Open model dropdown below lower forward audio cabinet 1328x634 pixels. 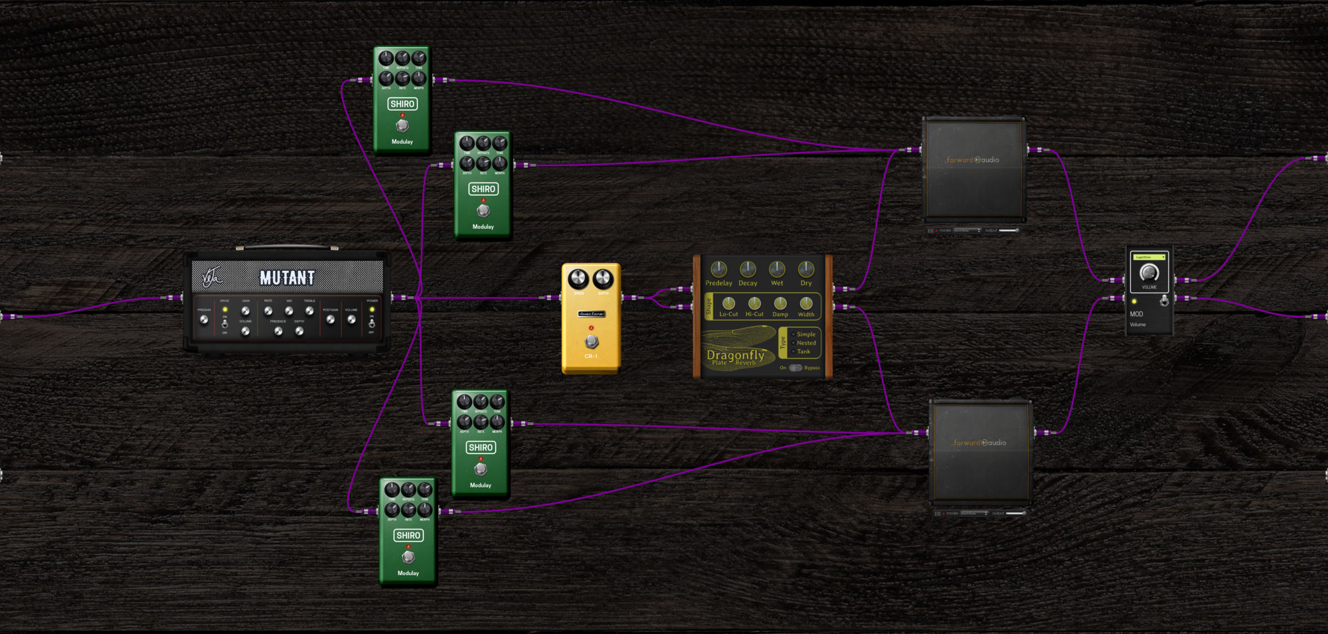pos(974,513)
